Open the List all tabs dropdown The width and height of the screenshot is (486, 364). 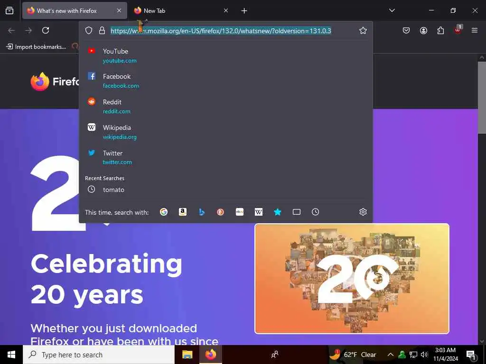(392, 10)
